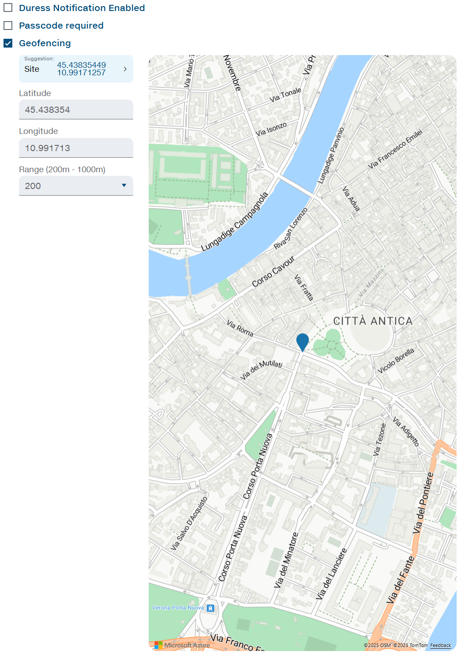
Task: Click the Passcode required label text
Action: [61, 26]
